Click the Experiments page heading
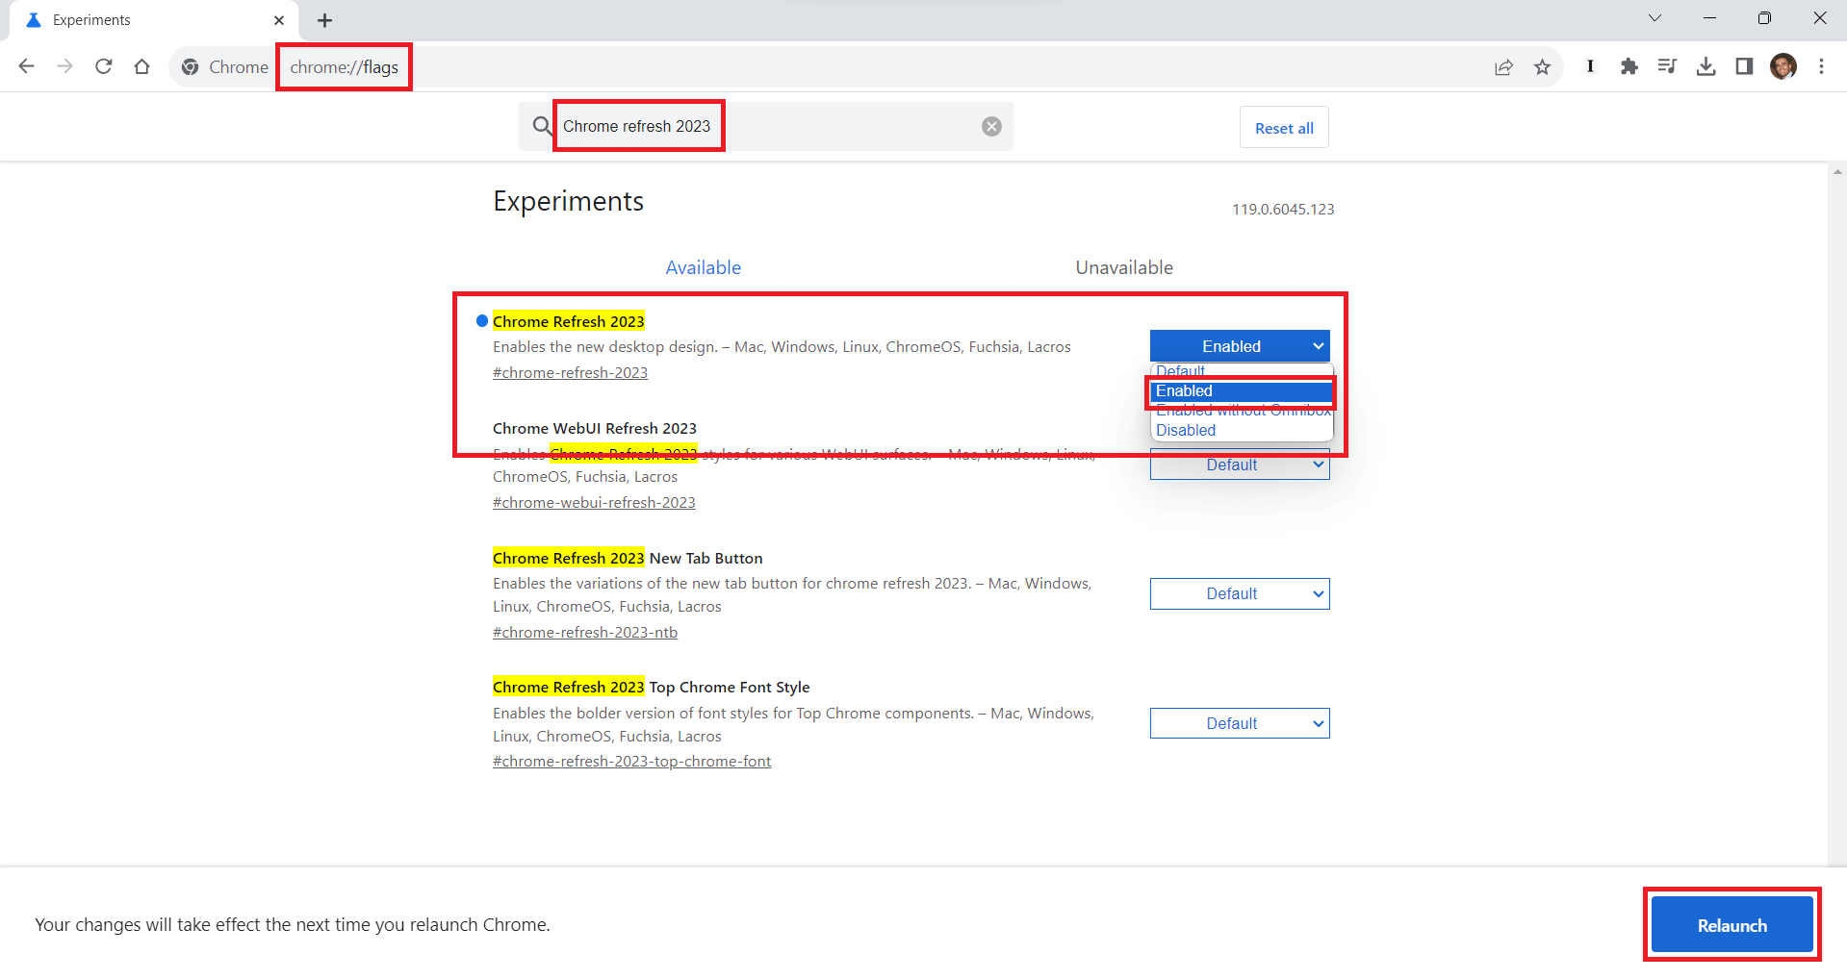The width and height of the screenshot is (1847, 979). click(568, 201)
